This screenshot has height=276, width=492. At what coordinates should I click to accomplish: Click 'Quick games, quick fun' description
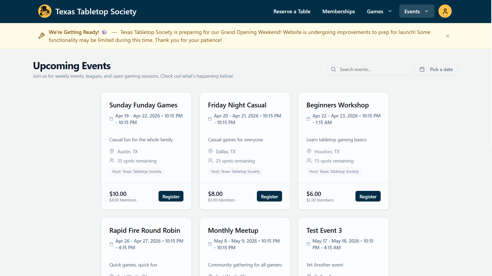133,265
